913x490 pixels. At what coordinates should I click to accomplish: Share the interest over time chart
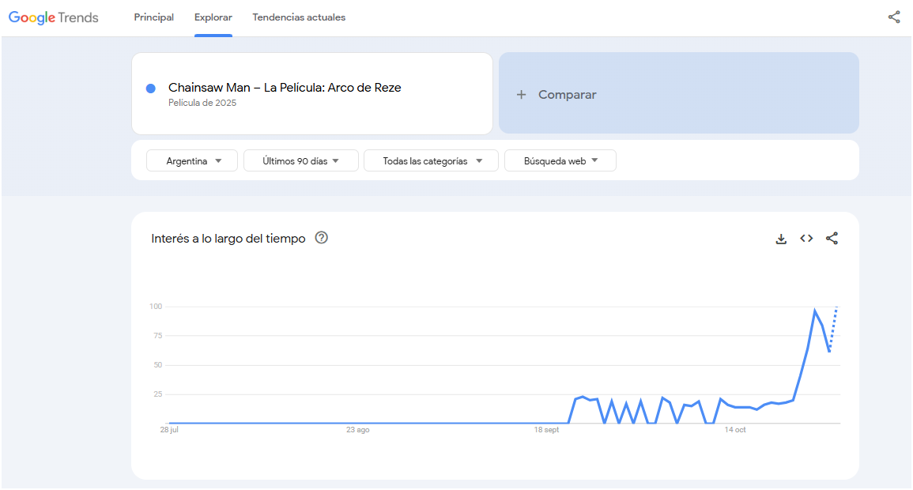click(832, 239)
